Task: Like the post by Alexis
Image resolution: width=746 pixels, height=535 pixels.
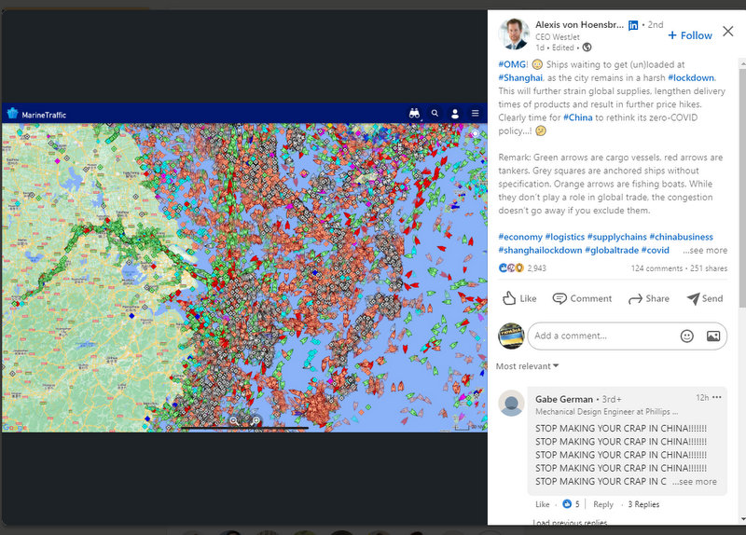Action: 519,298
